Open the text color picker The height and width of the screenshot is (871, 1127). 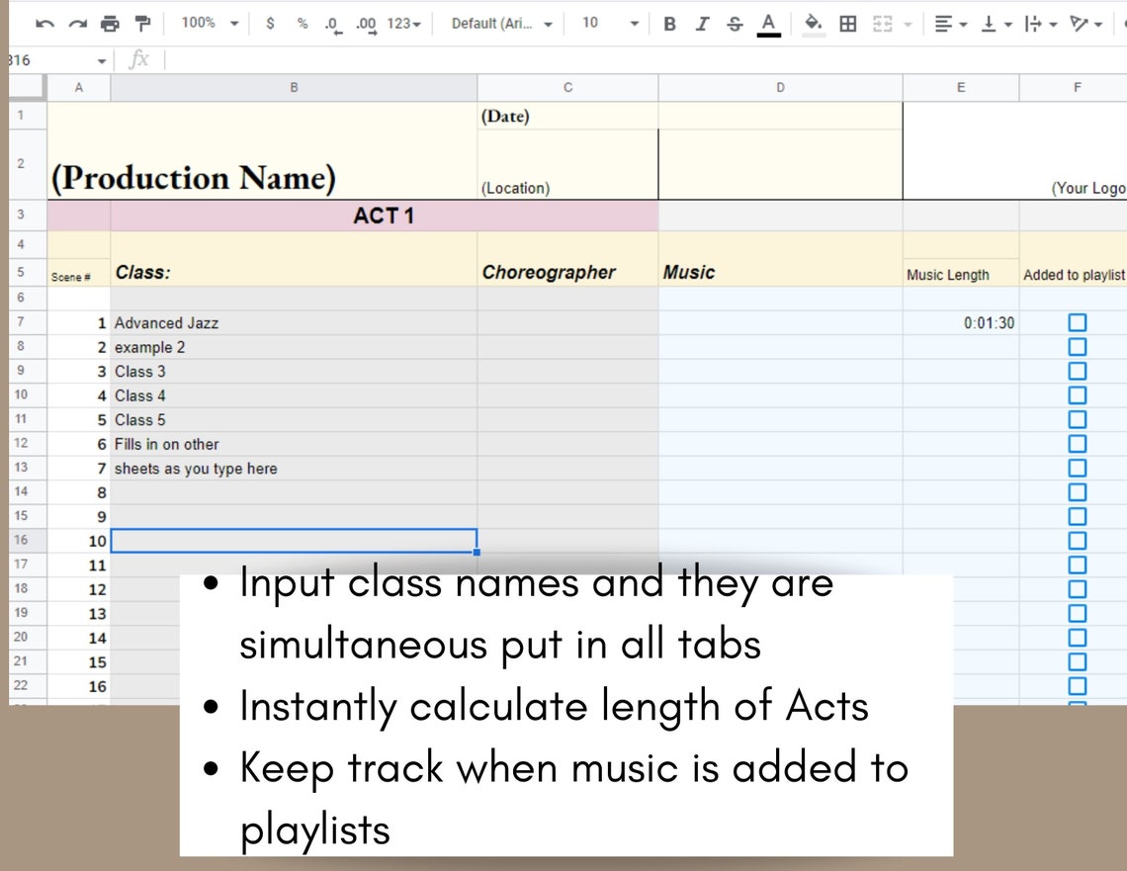(x=768, y=23)
